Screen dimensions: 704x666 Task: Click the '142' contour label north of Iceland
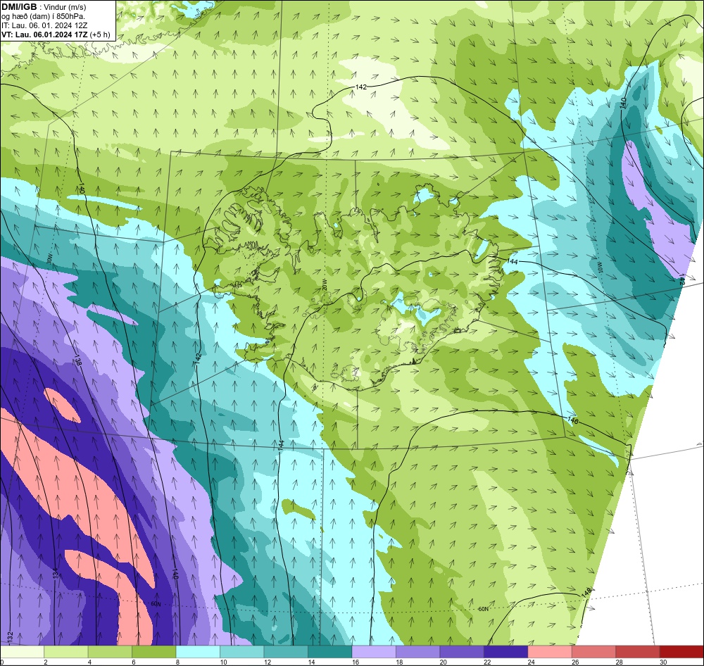coord(361,87)
